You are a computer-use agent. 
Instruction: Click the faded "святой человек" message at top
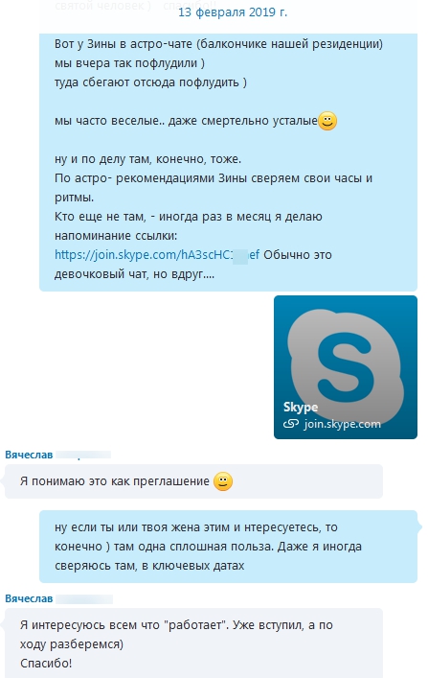pyautogui.click(x=102, y=6)
